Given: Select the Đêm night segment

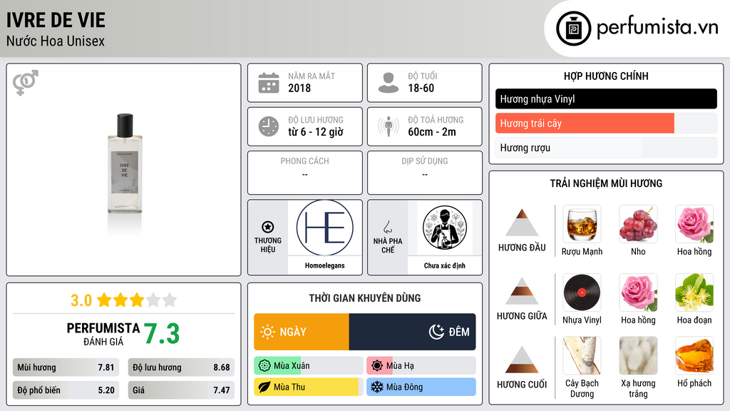Looking at the screenshot, I should pyautogui.click(x=413, y=332).
